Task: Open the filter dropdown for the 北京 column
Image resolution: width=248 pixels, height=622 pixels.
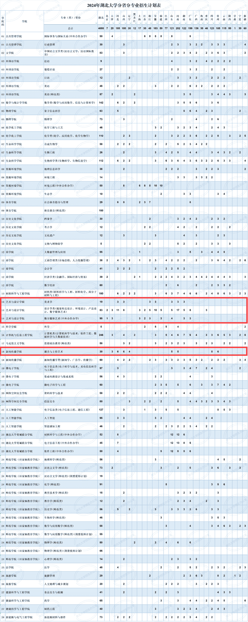Action: (x=109, y=23)
